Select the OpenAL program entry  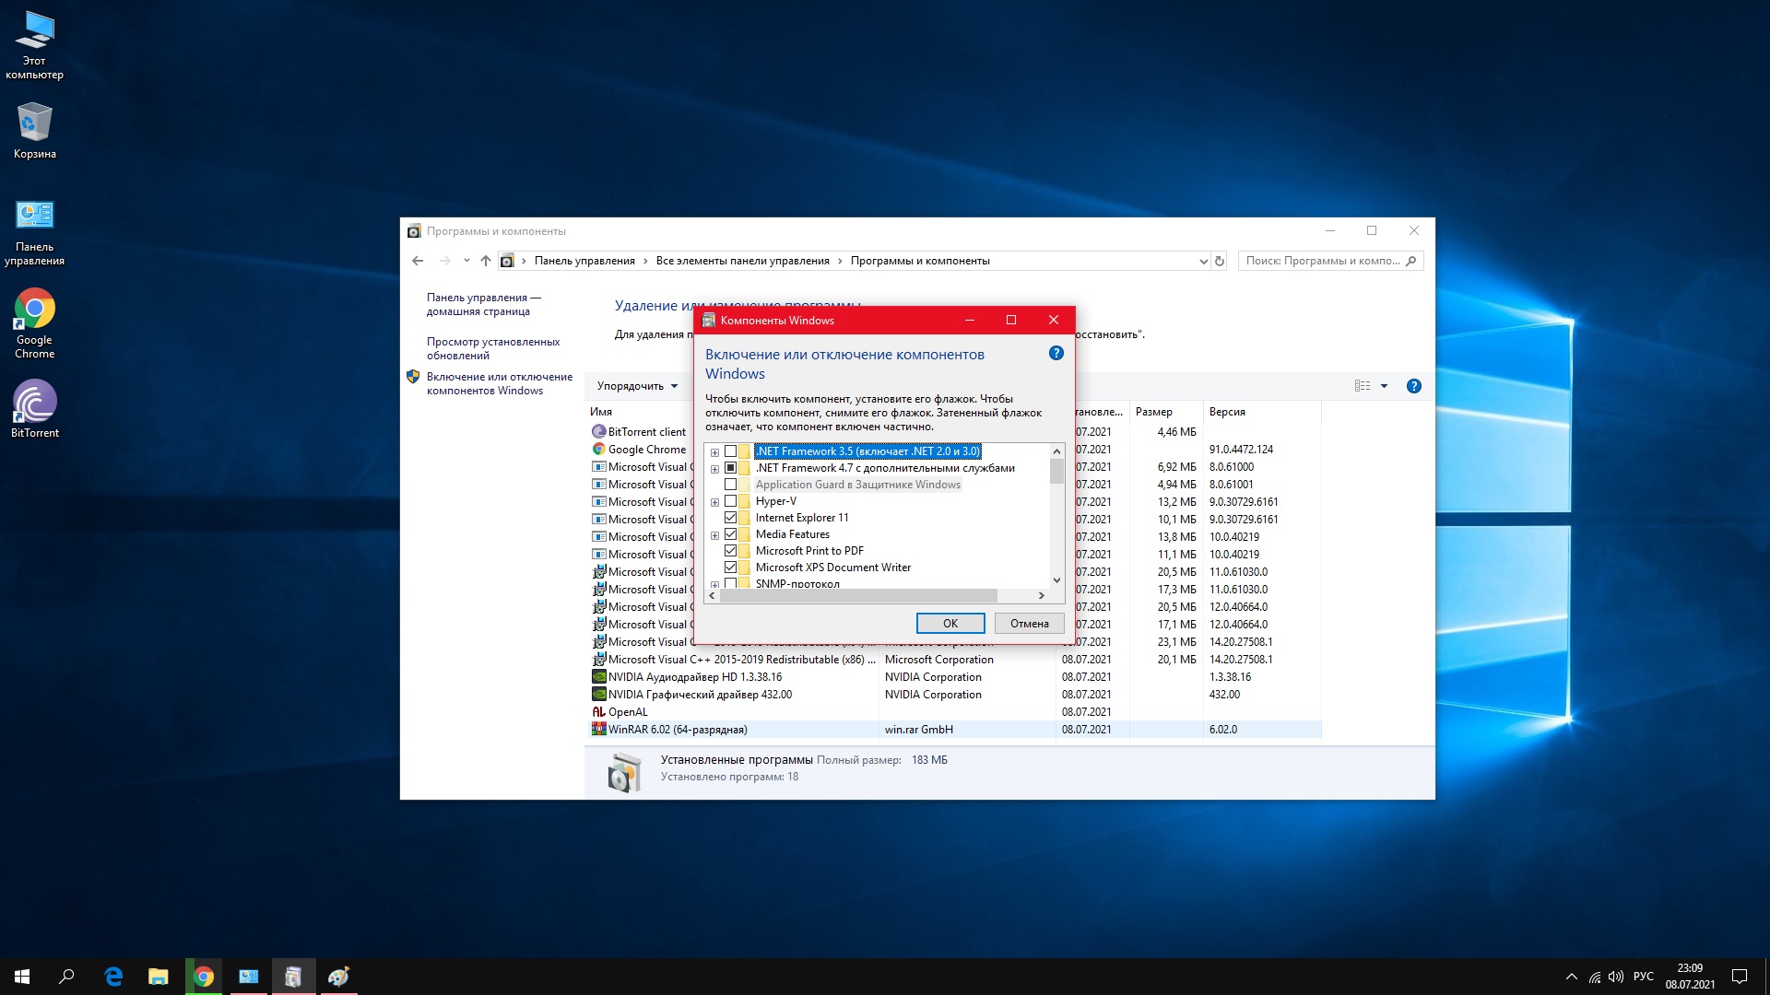click(955, 711)
